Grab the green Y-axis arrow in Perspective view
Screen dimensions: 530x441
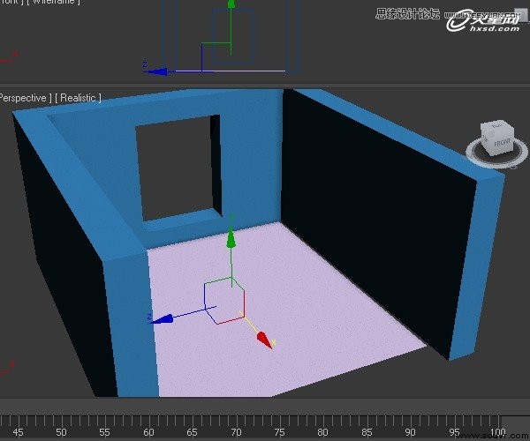click(x=231, y=238)
